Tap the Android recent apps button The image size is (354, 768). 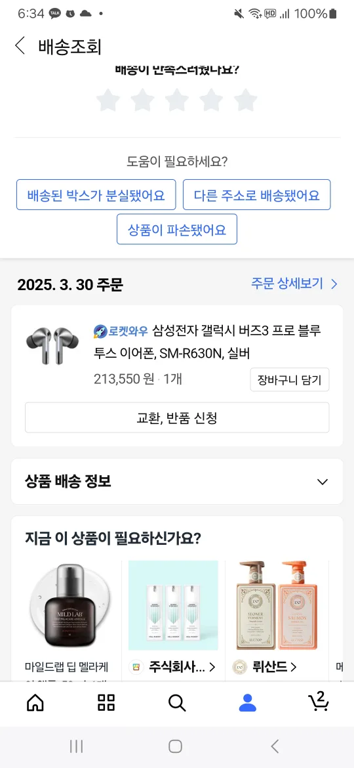point(76,746)
